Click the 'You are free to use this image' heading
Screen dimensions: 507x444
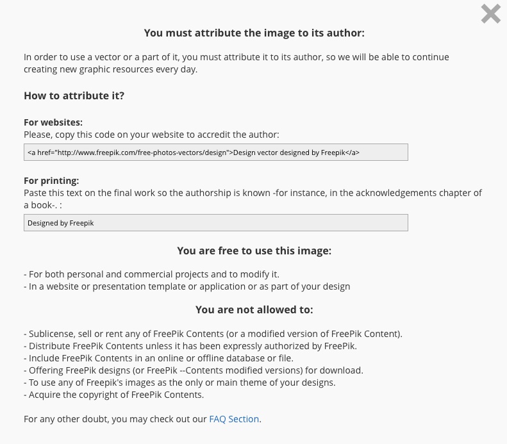(x=254, y=251)
